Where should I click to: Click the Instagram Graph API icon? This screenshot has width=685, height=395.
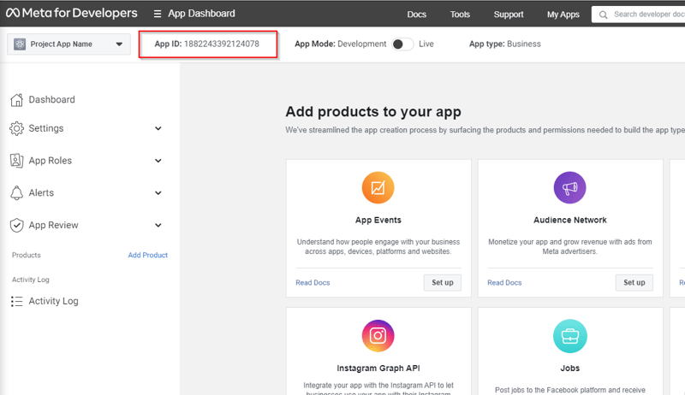(378, 336)
